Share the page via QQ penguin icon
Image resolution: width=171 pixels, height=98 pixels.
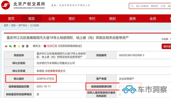pyautogui.click(x=15, y=46)
